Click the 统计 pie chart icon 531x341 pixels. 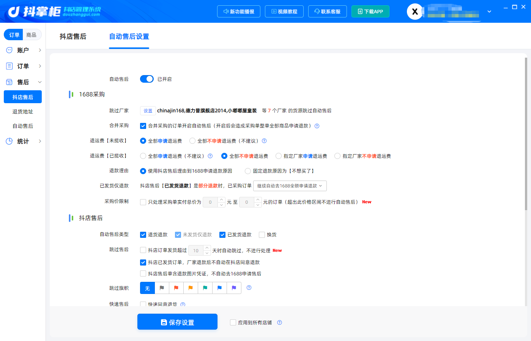point(9,141)
